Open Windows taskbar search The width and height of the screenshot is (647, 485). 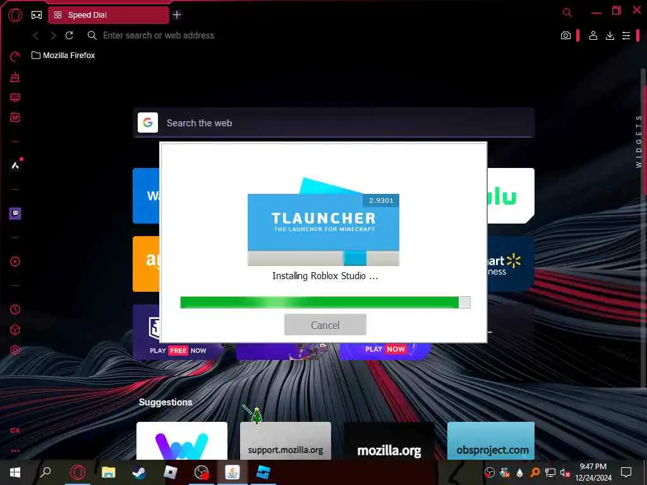point(45,472)
